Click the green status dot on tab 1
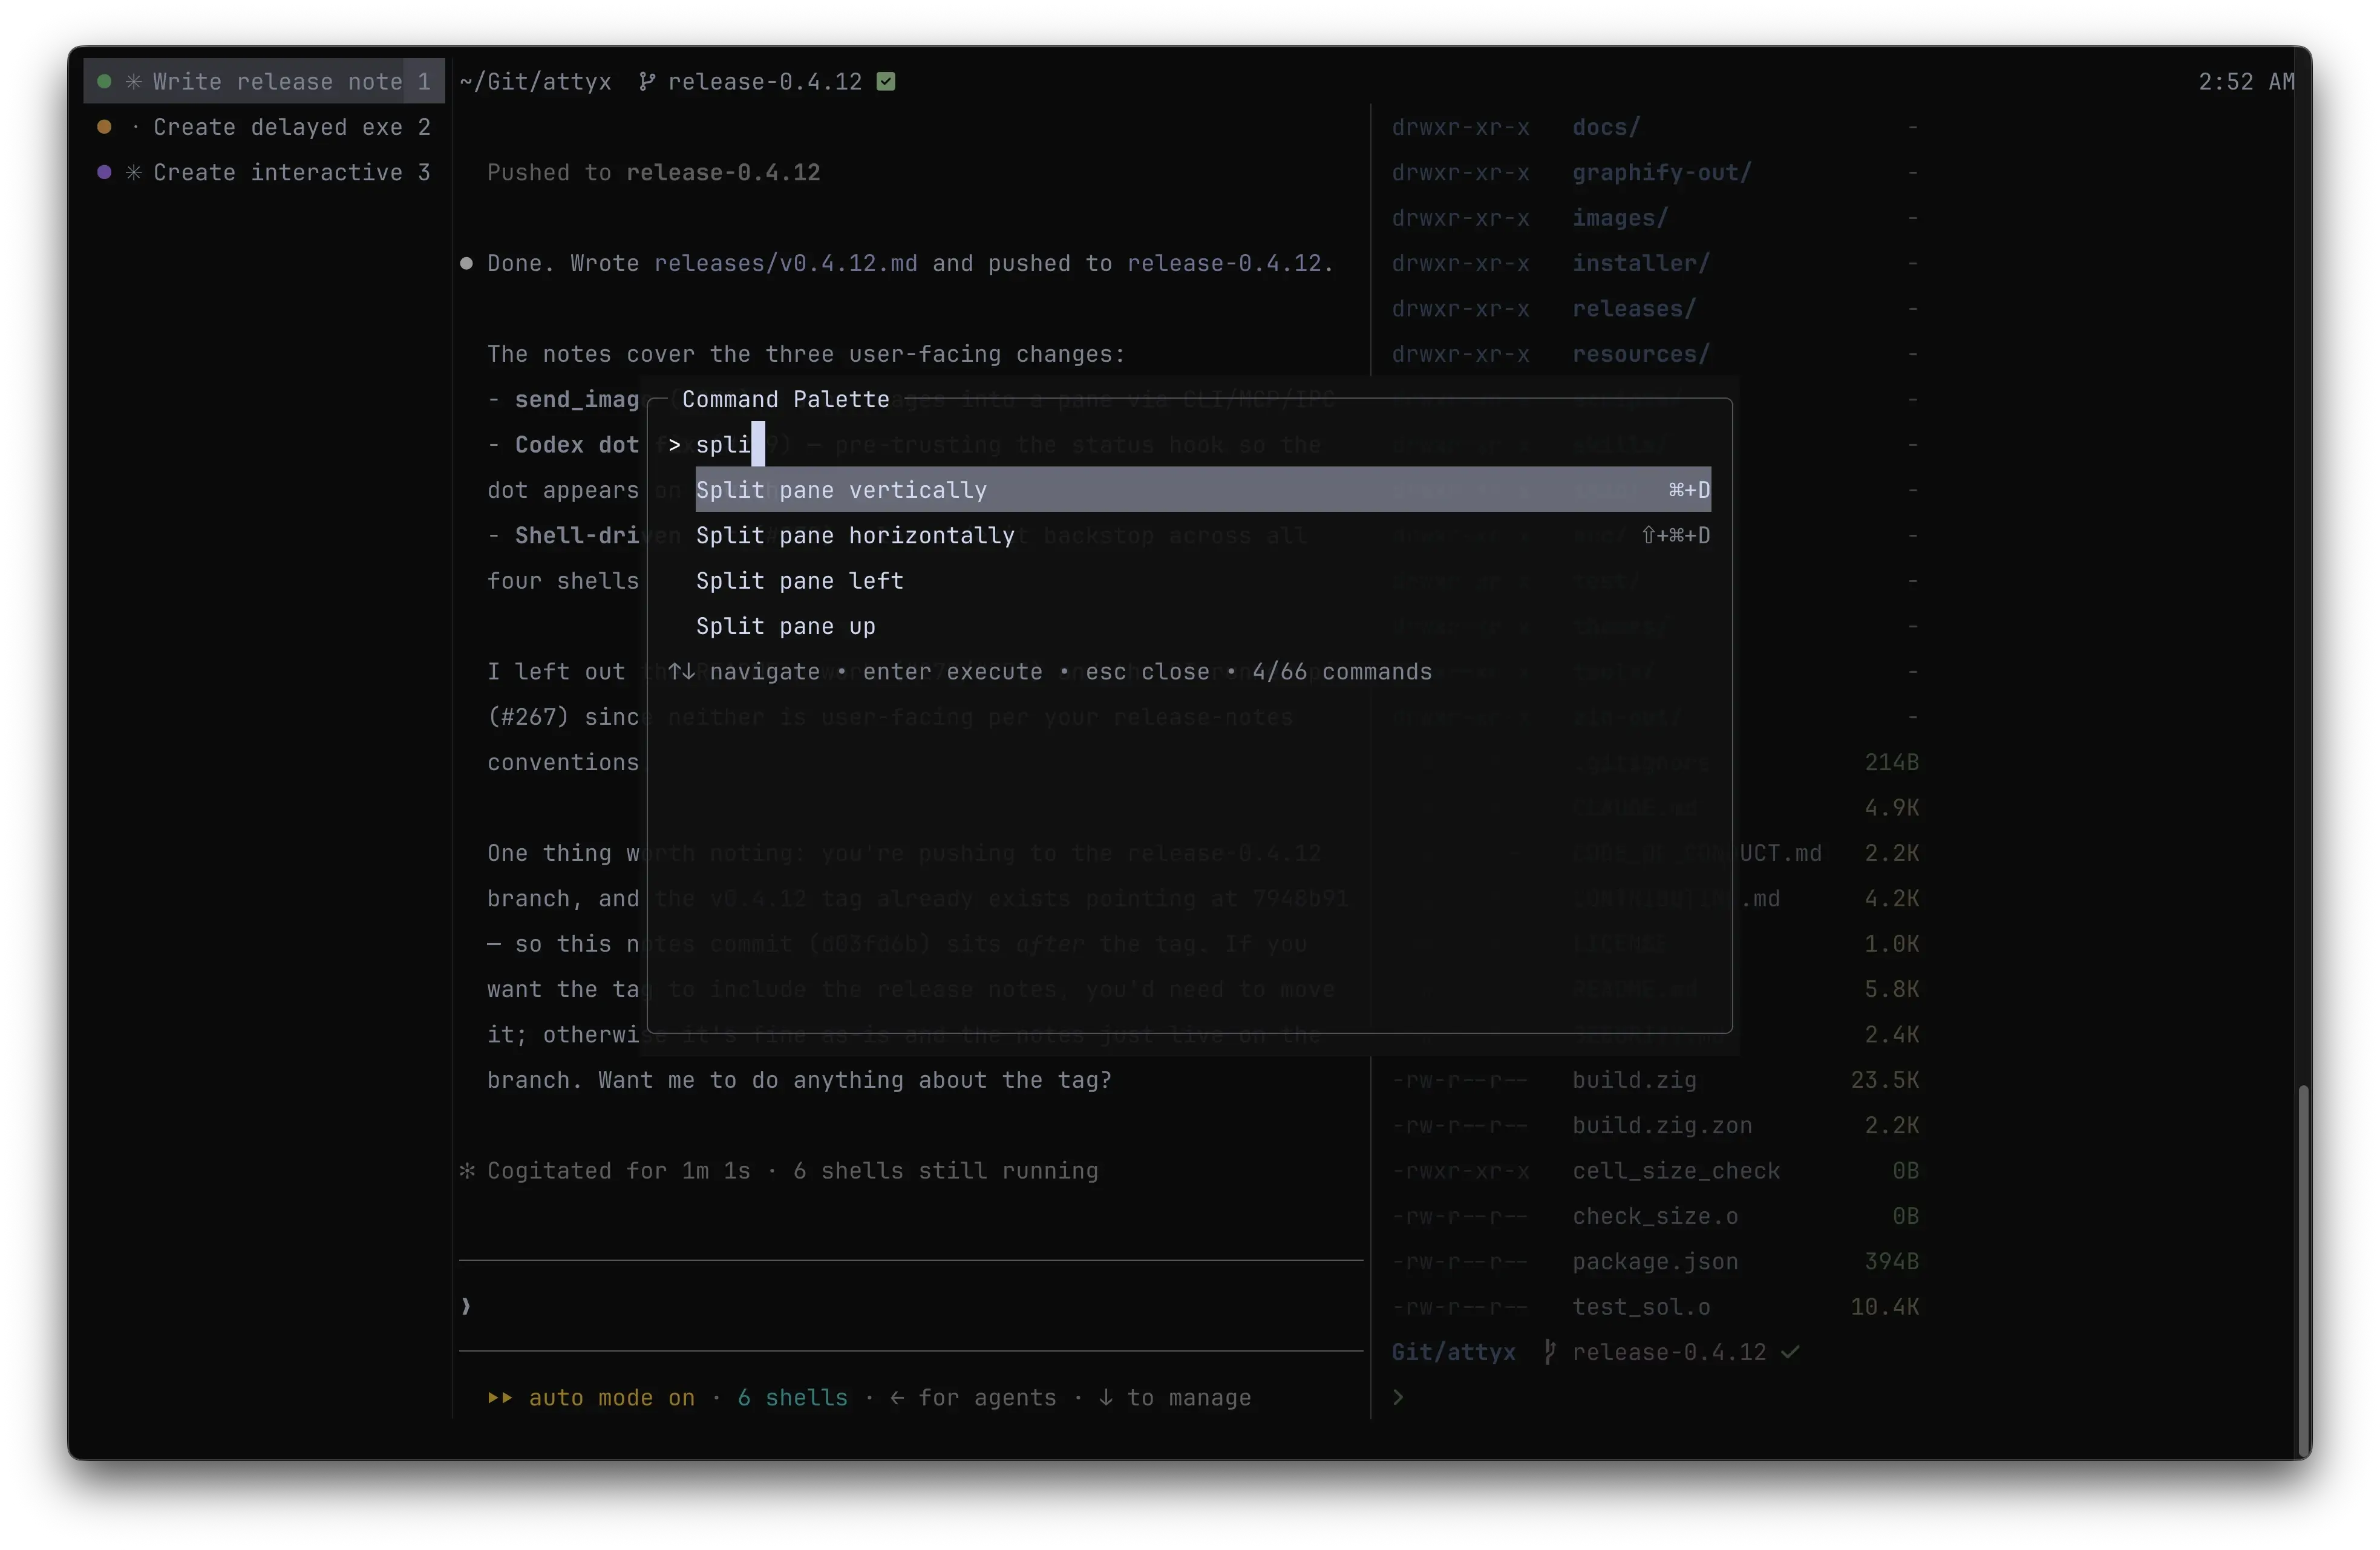 (104, 82)
